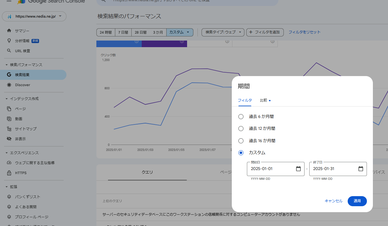Switch to the 比較 tab
This screenshot has height=226, width=388.
coord(264,100)
